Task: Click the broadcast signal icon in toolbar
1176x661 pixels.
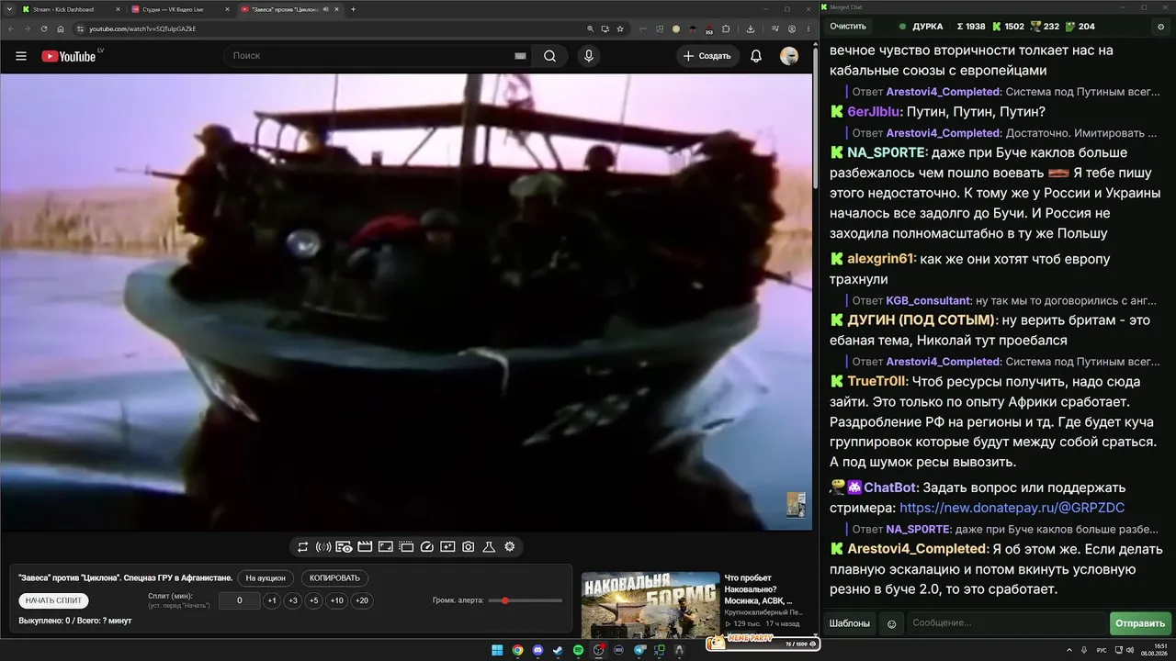Action: pyautogui.click(x=323, y=547)
